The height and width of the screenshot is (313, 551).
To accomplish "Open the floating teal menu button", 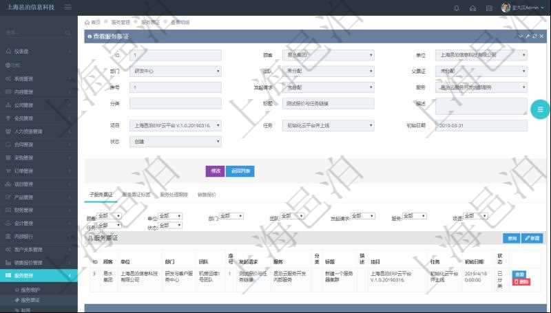I will (540, 109).
